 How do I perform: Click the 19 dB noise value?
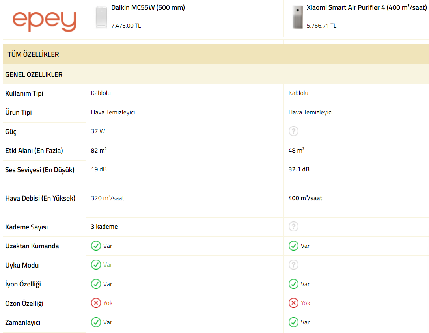[99, 169]
